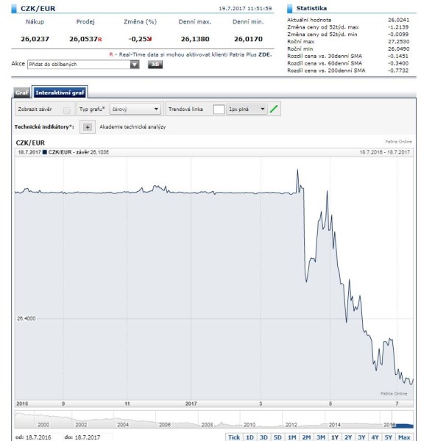Screen dimensions: 421x441
Task: Click the Denní max. value 26,1380
Action: (195, 39)
